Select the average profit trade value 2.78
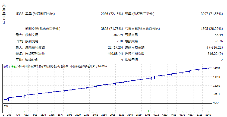This screenshot has height=117, width=227. click(x=120, y=41)
